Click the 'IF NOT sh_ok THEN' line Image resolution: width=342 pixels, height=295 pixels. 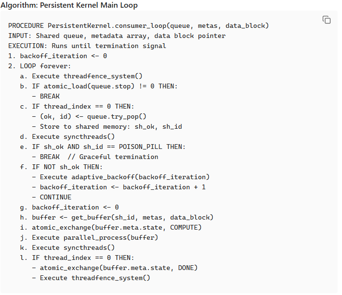[67, 167]
